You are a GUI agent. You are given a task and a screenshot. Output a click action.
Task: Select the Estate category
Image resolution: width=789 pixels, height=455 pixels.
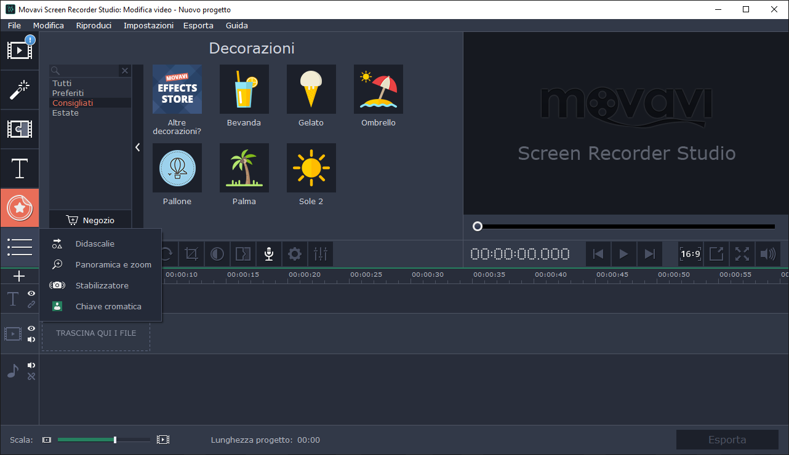(x=90, y=113)
